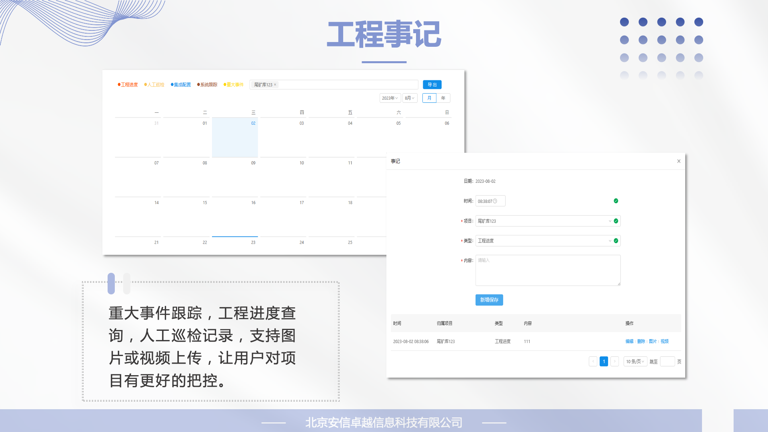Click green check icon beside 项目 field

click(x=616, y=221)
